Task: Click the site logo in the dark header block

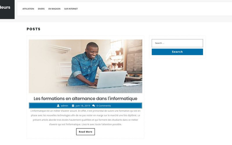Action: tap(5, 7)
